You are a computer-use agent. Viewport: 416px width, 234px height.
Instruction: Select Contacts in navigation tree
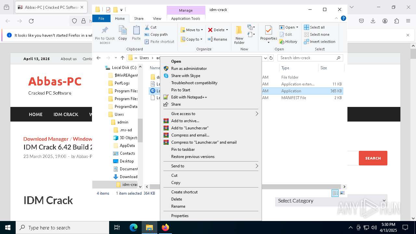click(124, 153)
